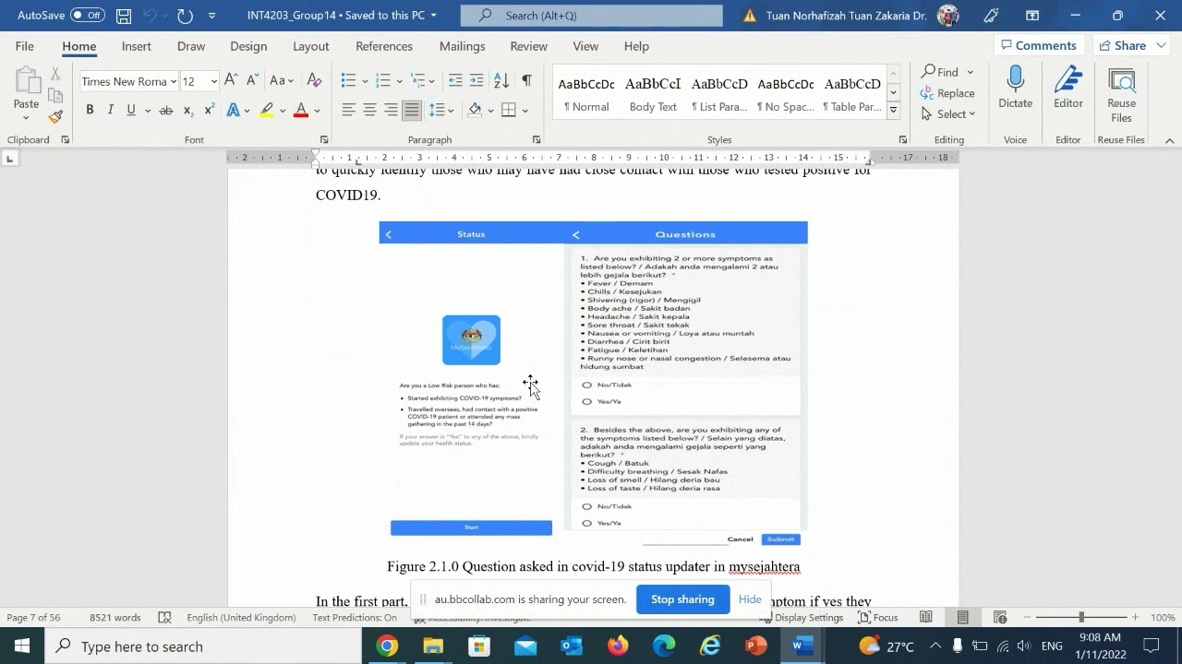The width and height of the screenshot is (1182, 664).
Task: Expand the Styles gallery
Action: tap(893, 111)
